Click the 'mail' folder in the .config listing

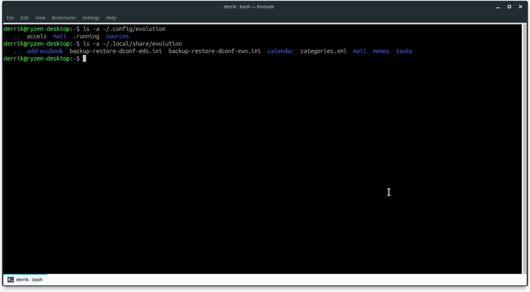pos(59,36)
